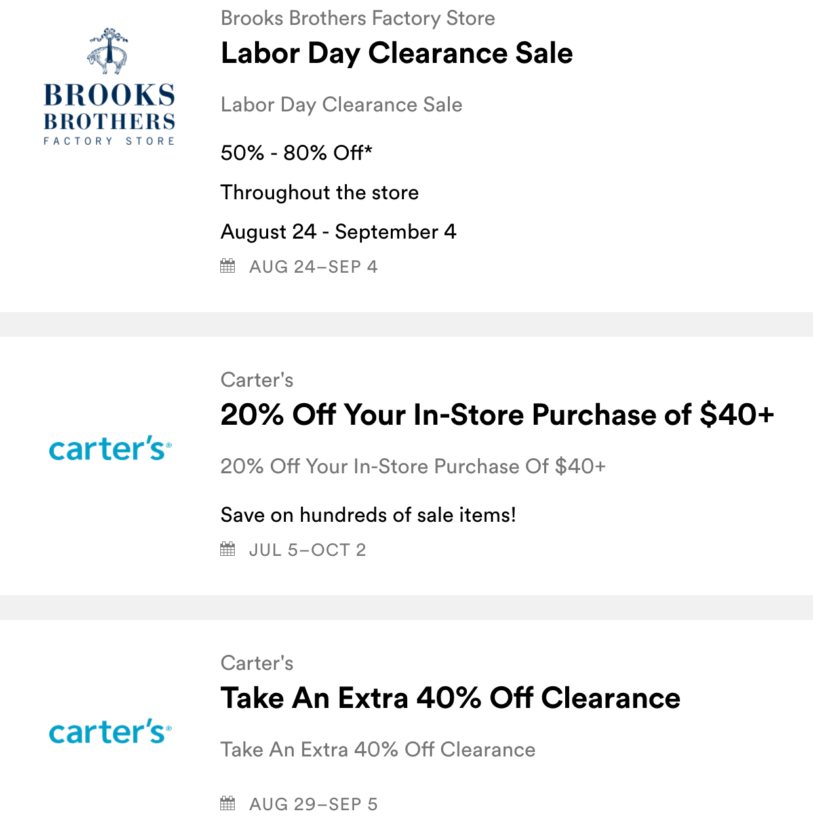This screenshot has height=822, width=813.
Task: Click the JUL 5–OCT 2 date range
Action: [307, 550]
